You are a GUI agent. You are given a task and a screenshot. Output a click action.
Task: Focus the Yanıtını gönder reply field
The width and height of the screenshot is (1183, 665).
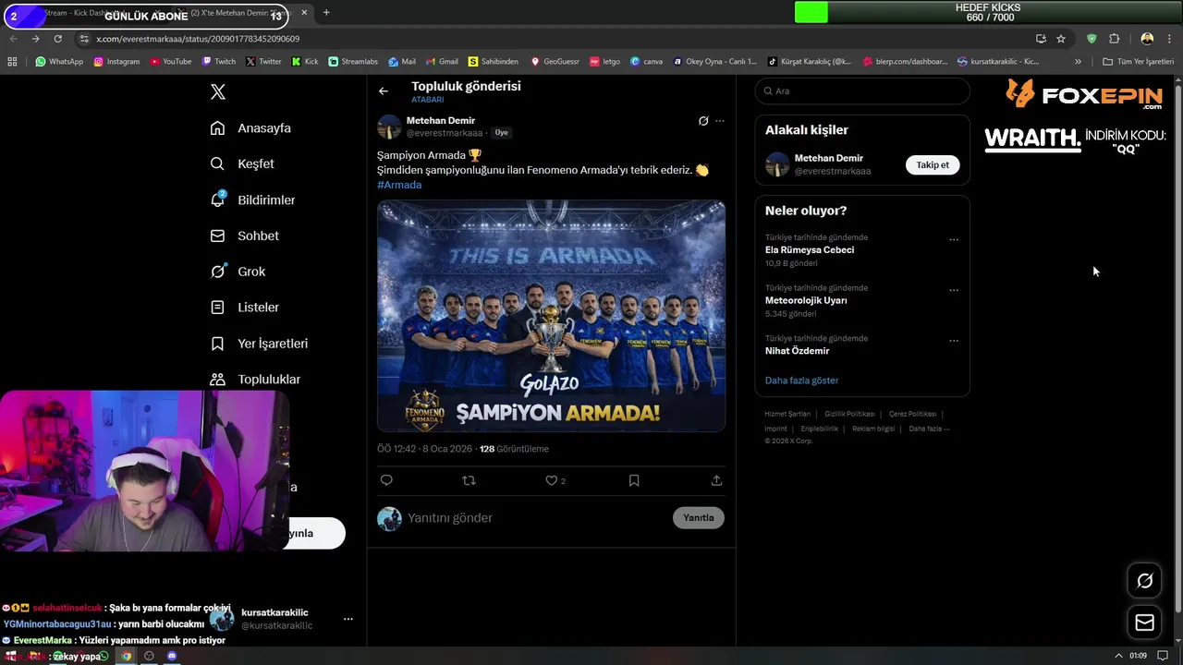pyautogui.click(x=536, y=518)
